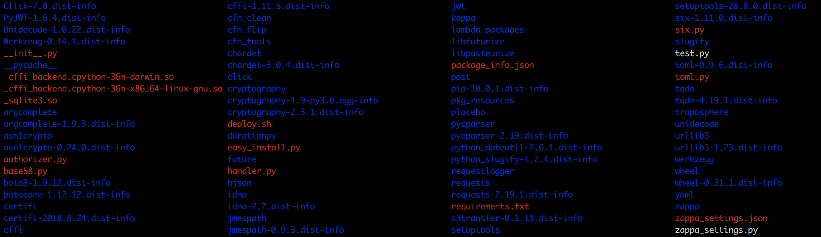Click the pip-10.0.1.dist-info directory
This screenshot has height=237, width=821.
point(499,89)
